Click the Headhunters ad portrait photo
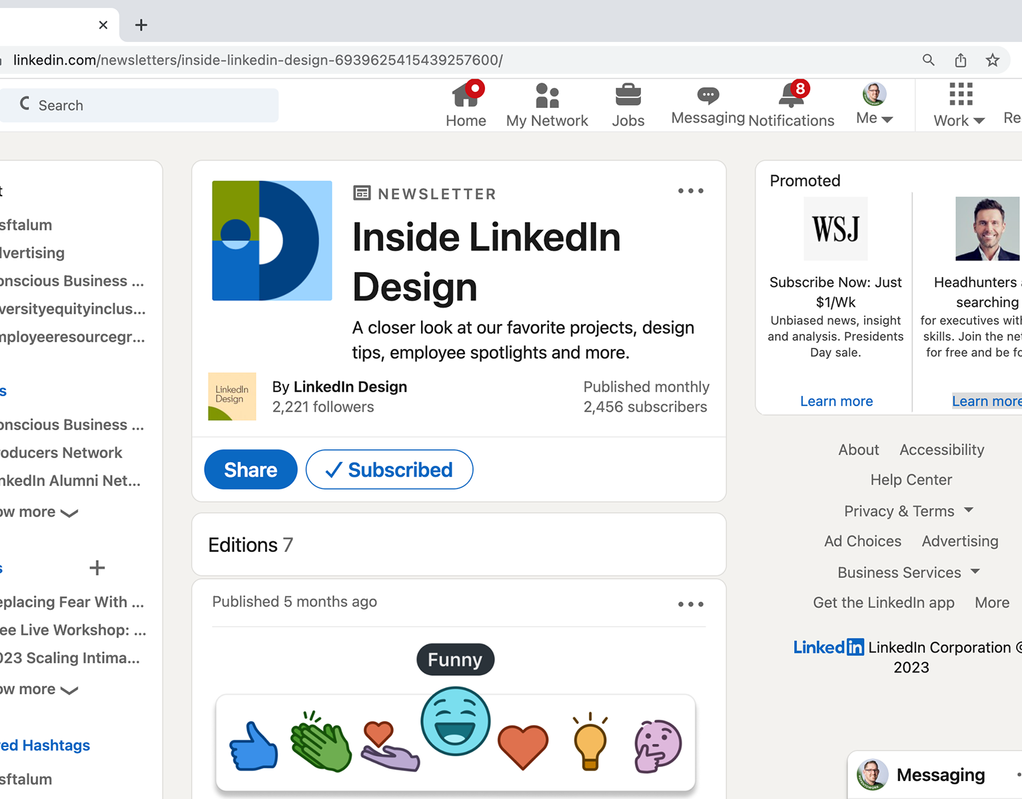Image resolution: width=1022 pixels, height=799 pixels. (x=987, y=228)
